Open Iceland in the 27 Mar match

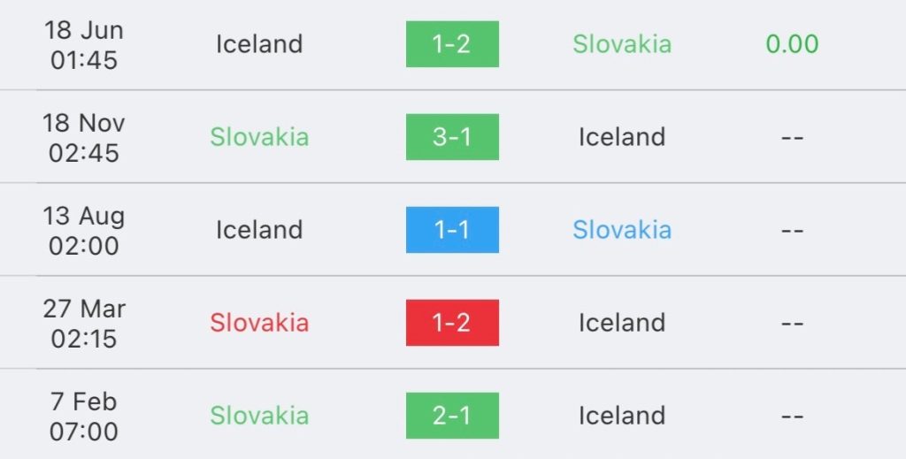(621, 323)
